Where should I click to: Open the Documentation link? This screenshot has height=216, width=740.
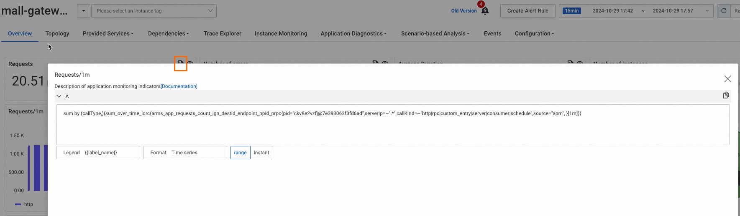pos(179,86)
